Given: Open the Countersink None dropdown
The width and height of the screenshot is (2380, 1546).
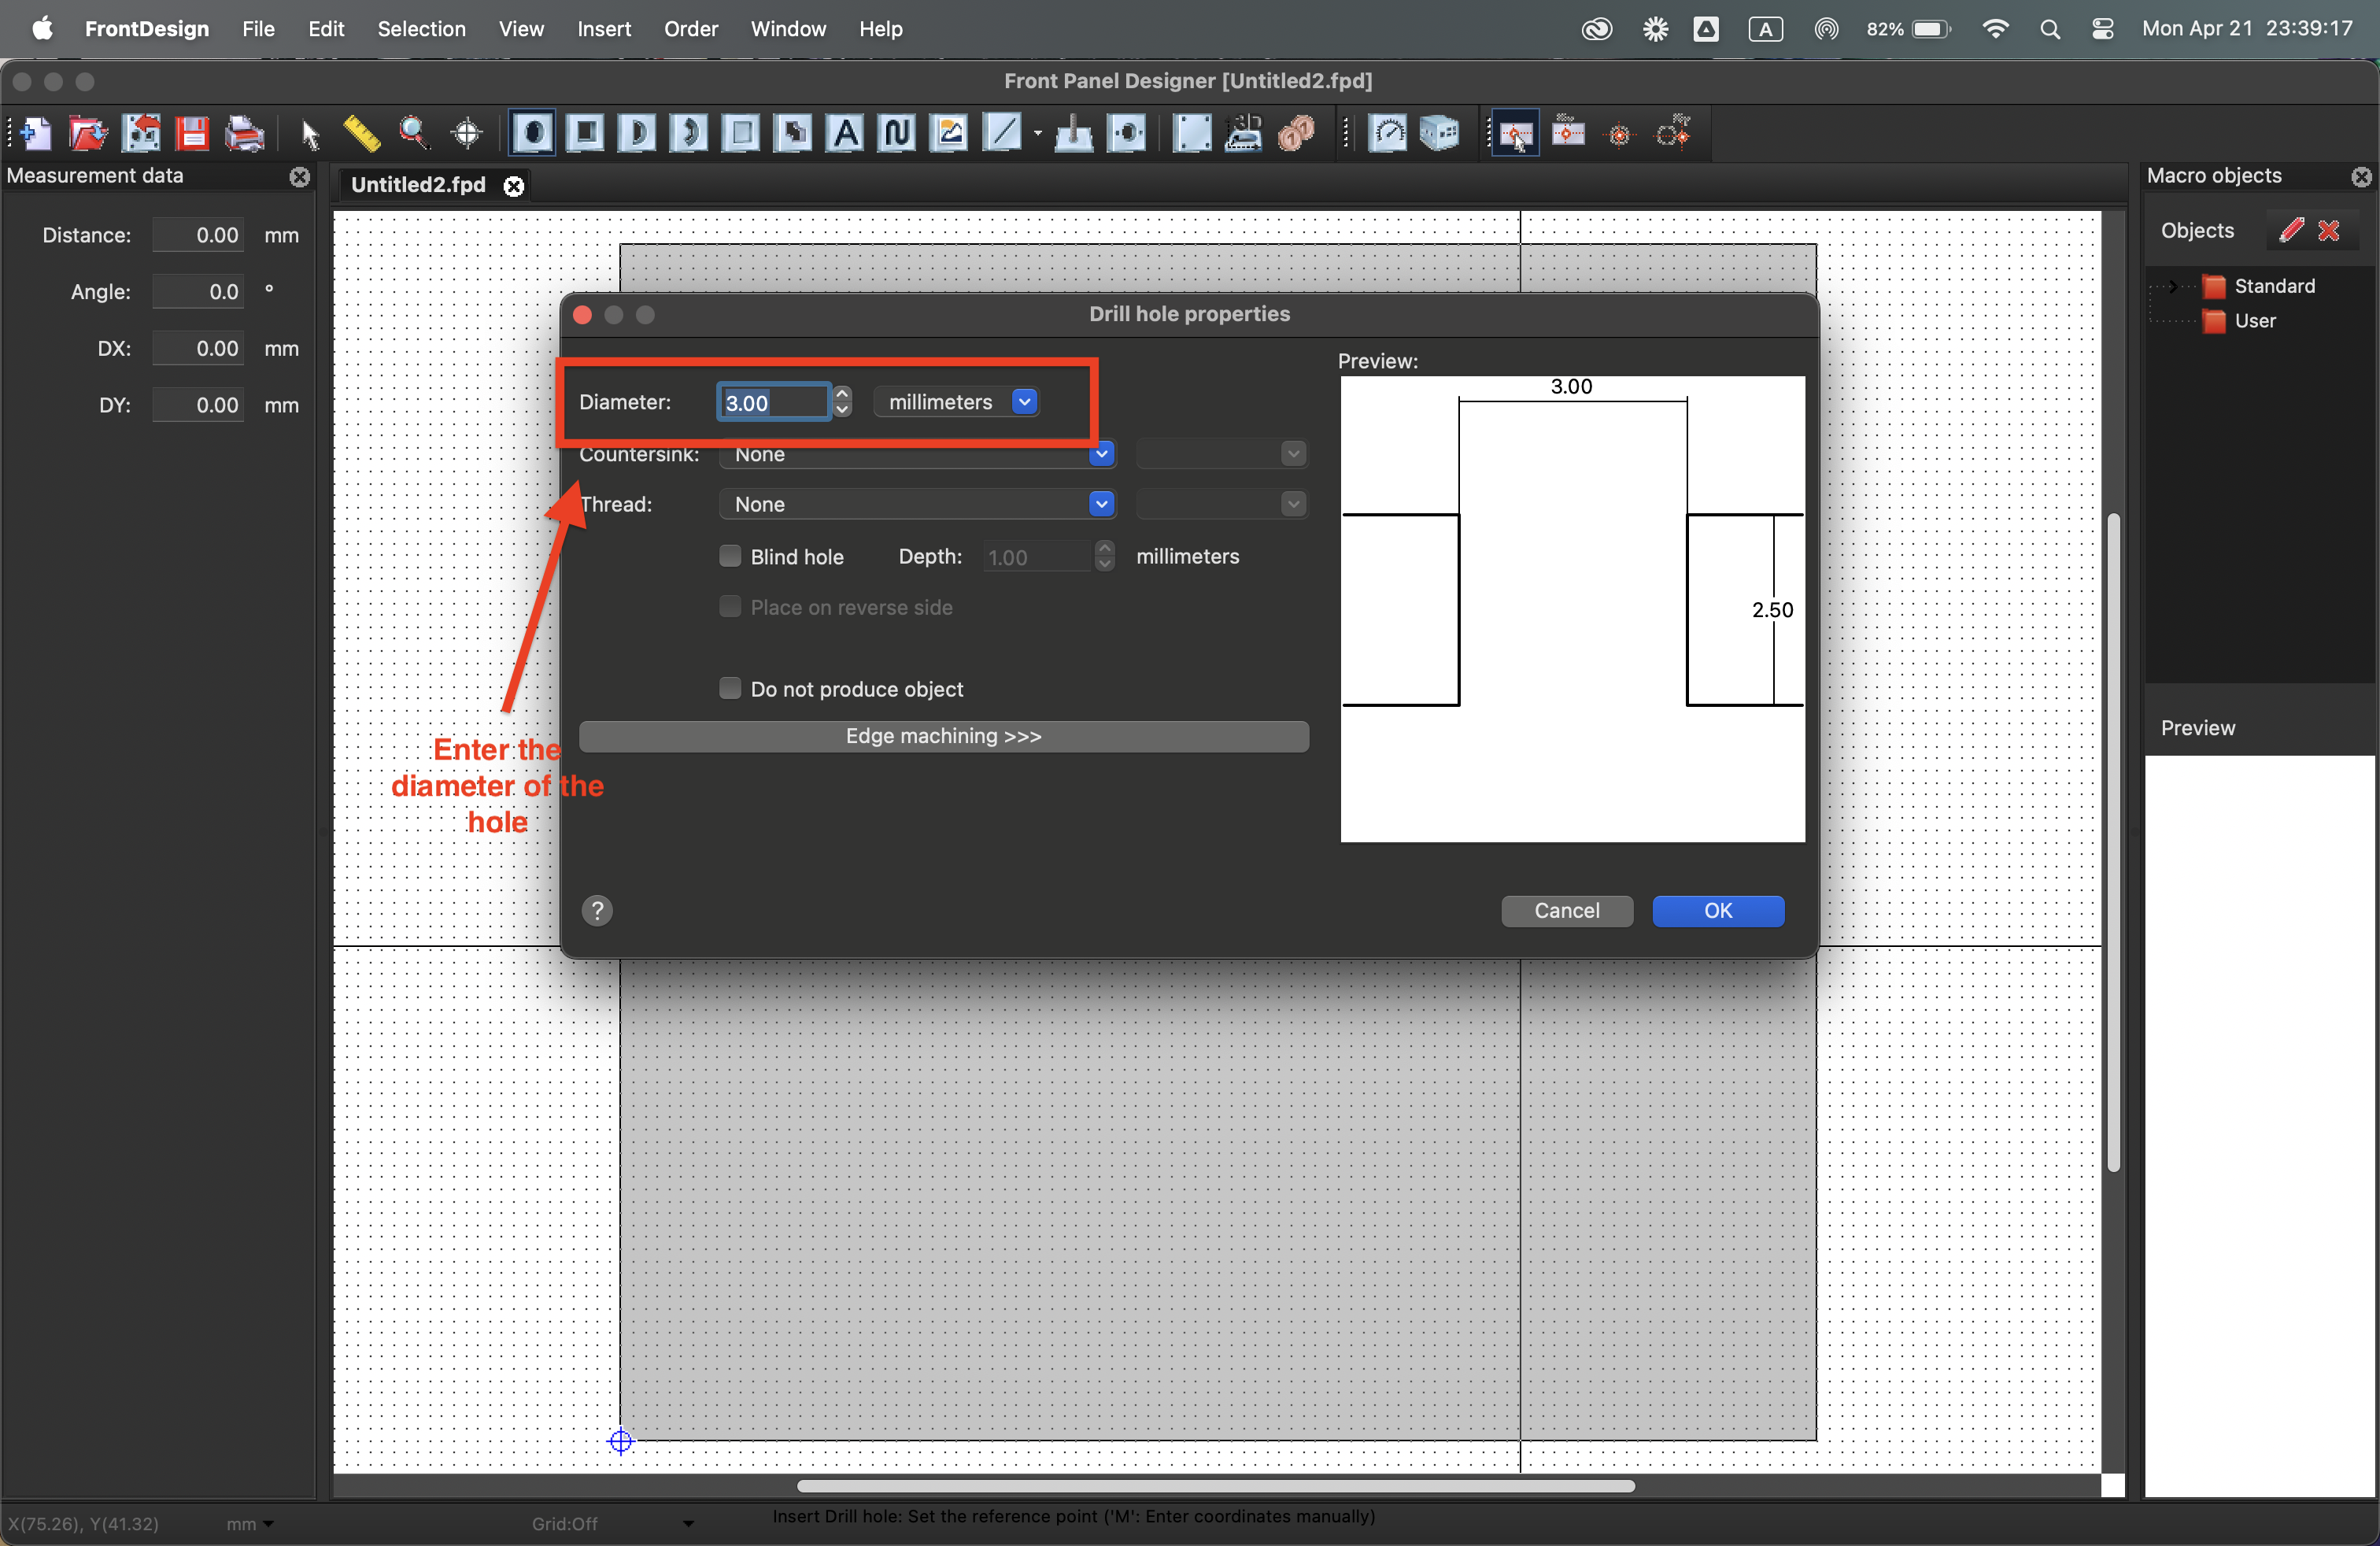Looking at the screenshot, I should tap(916, 454).
